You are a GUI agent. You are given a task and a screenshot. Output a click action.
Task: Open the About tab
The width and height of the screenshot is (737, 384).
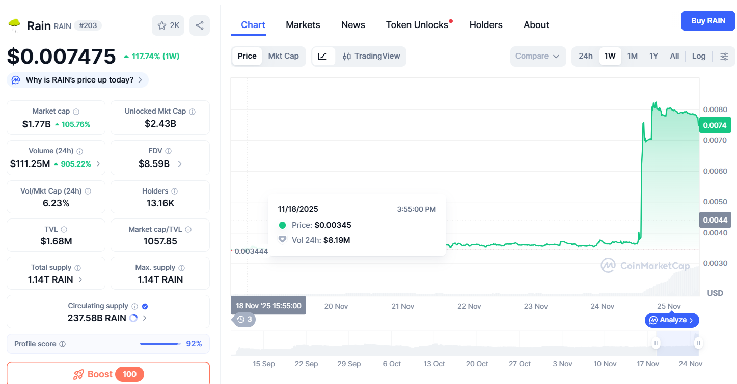pyautogui.click(x=536, y=25)
